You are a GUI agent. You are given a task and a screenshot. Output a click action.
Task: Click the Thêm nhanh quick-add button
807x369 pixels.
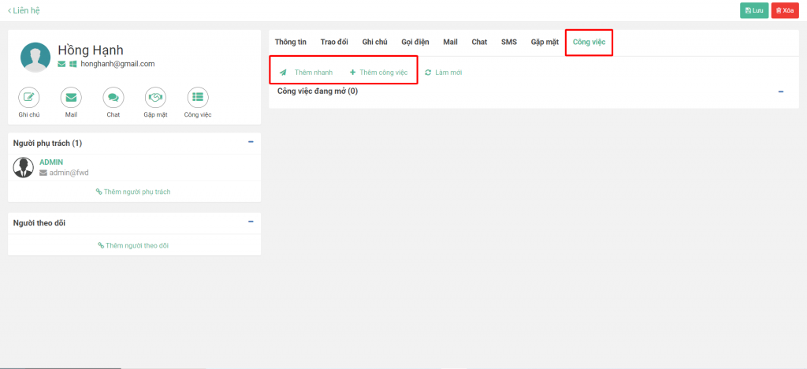tap(307, 73)
